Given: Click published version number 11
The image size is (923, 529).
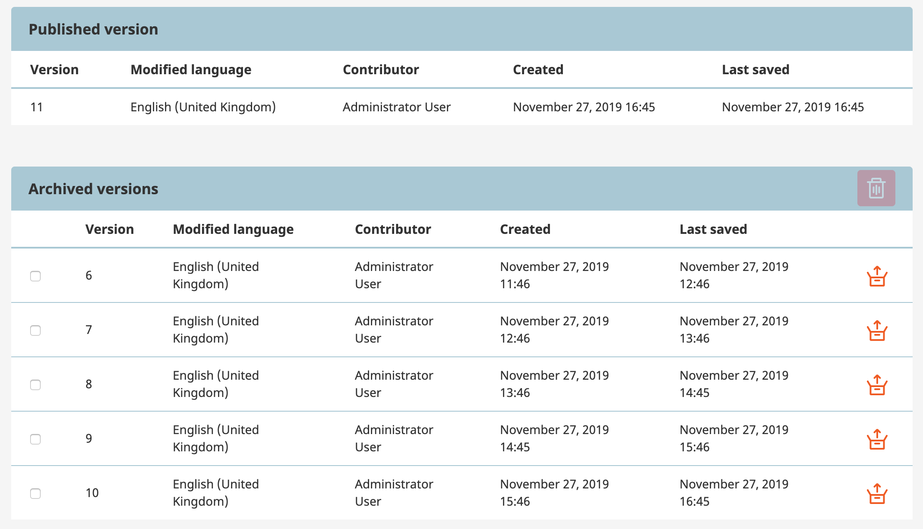Looking at the screenshot, I should pyautogui.click(x=37, y=107).
